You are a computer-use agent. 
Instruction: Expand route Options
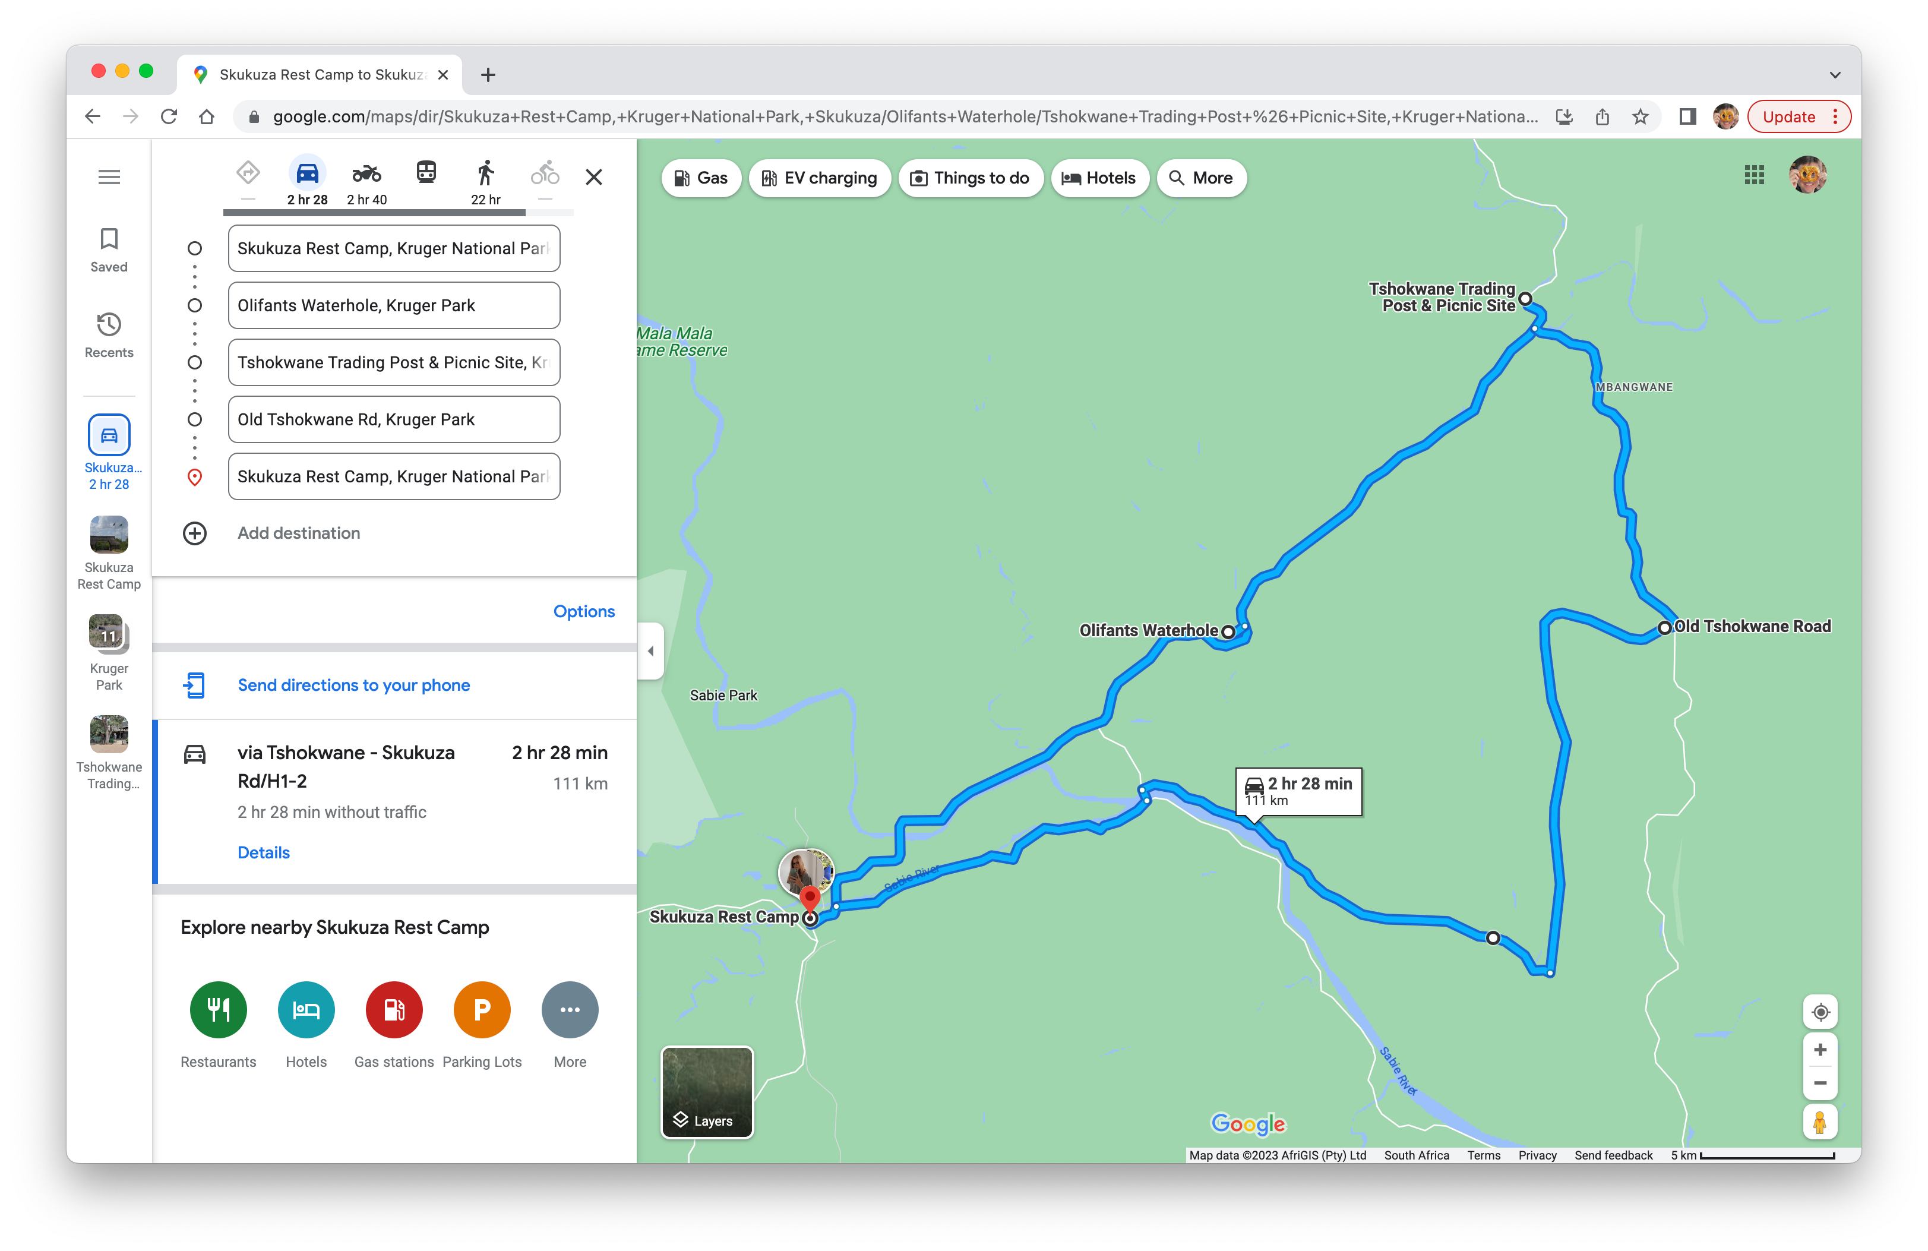coord(583,612)
